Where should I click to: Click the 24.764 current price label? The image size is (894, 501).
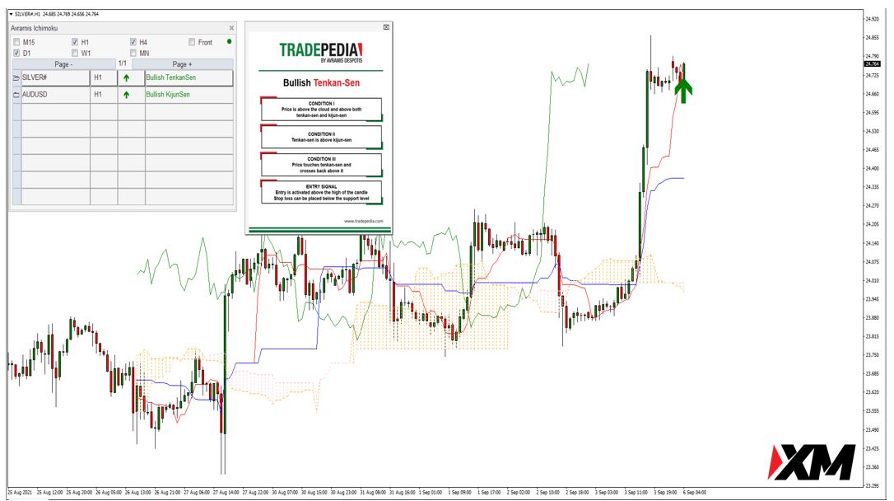(873, 64)
